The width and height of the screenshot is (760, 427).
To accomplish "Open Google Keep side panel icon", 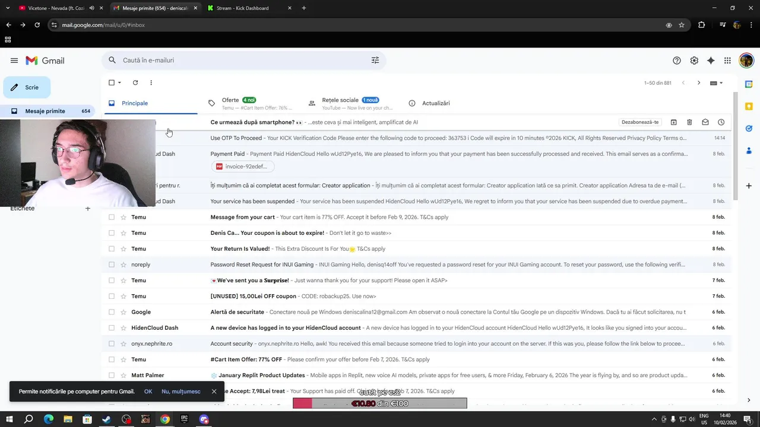I will click(x=749, y=106).
